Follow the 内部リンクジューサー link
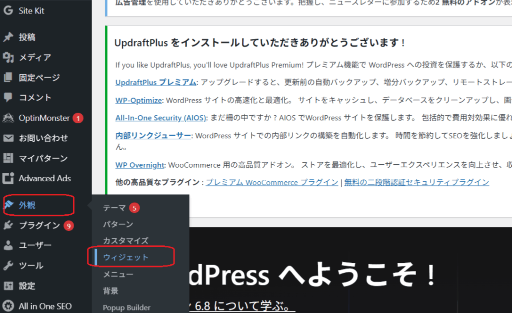The width and height of the screenshot is (512, 313). [x=153, y=135]
